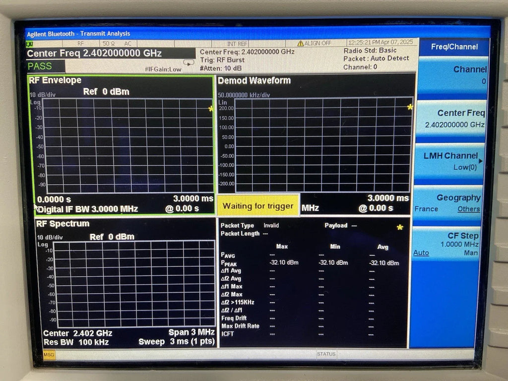Click the RF Envelope graph grid
508x381 pixels.
pos(128,145)
